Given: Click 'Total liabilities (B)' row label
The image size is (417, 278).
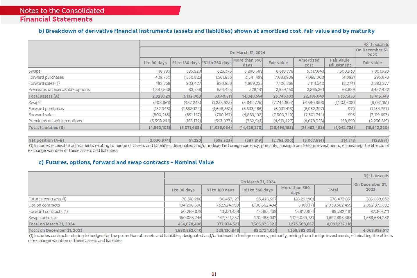Looking at the screenshot, I should coord(46,128).
